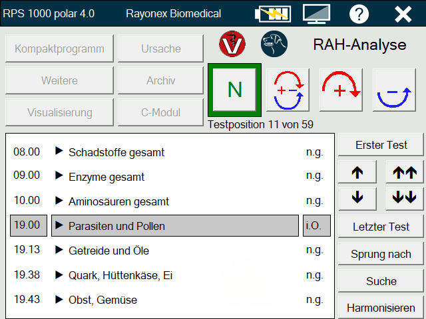The width and height of the screenshot is (426, 319).
Task: Click the Harmonisieren button
Action: 381,308
